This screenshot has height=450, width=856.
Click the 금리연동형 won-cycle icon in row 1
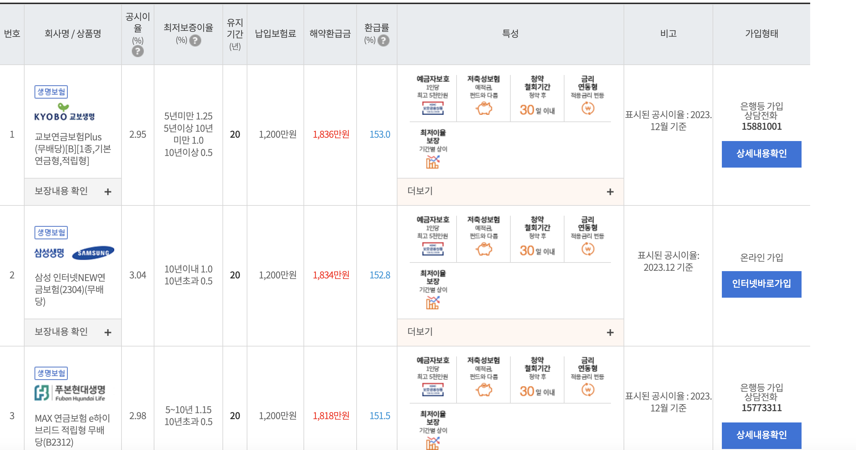[588, 108]
